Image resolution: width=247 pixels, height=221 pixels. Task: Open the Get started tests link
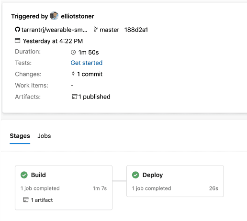point(87,63)
